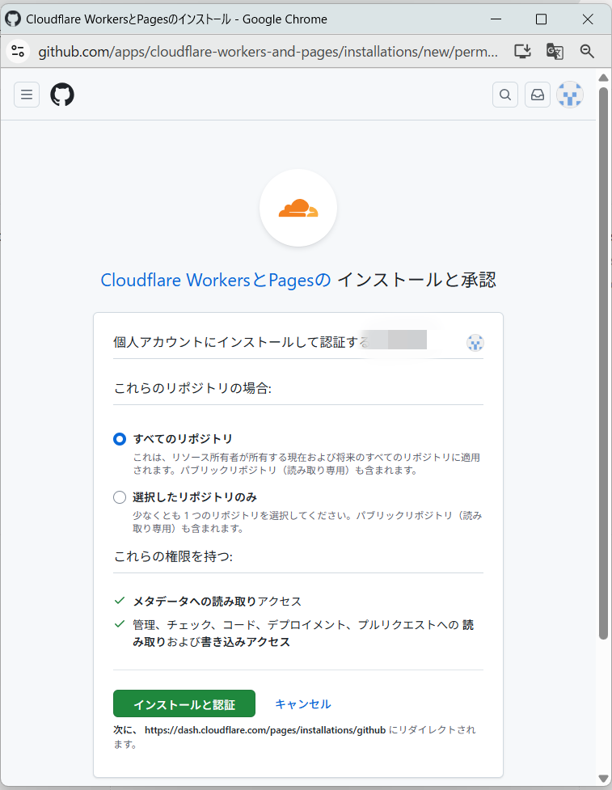Click the Cloudflare cloud logo
612x790 pixels.
[x=298, y=208]
